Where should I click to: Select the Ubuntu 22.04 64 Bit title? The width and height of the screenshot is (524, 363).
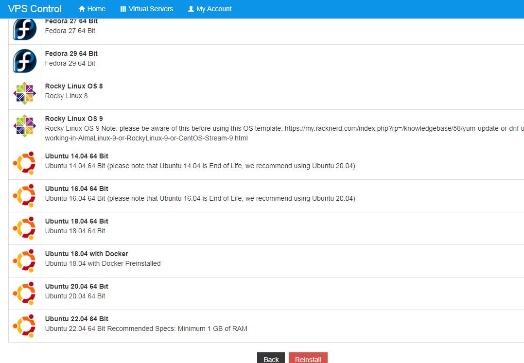76,319
